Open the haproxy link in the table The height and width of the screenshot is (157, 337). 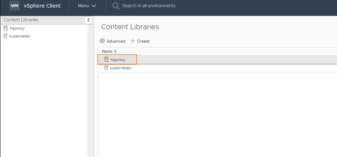click(118, 60)
